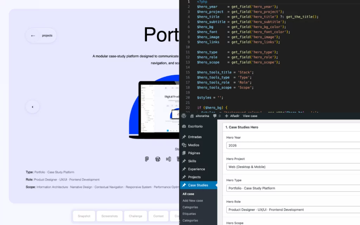
Task: Click the Snapshot button
Action: [x=84, y=216]
